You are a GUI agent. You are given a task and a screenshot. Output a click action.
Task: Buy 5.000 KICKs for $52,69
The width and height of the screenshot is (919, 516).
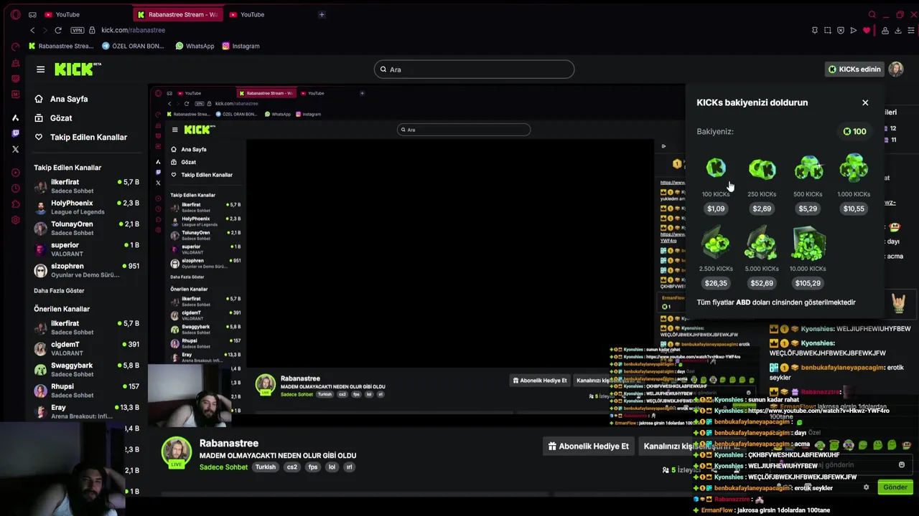pyautogui.click(x=762, y=283)
